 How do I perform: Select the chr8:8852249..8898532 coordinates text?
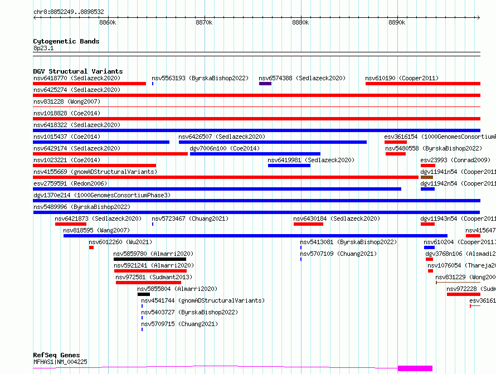tap(69, 12)
